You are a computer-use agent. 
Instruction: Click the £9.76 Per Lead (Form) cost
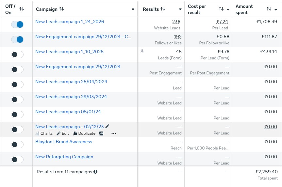(x=224, y=52)
